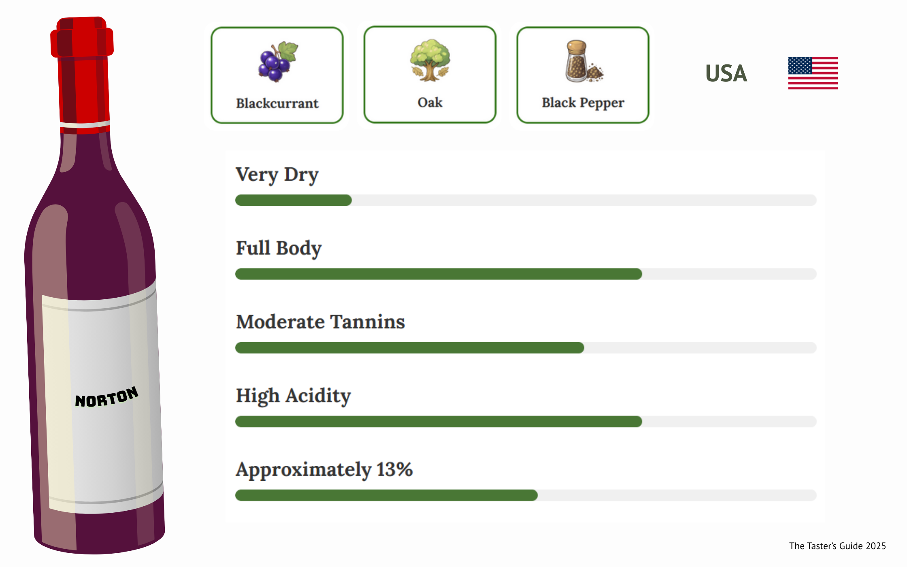Select the Black Pepper flavor card label

point(583,103)
